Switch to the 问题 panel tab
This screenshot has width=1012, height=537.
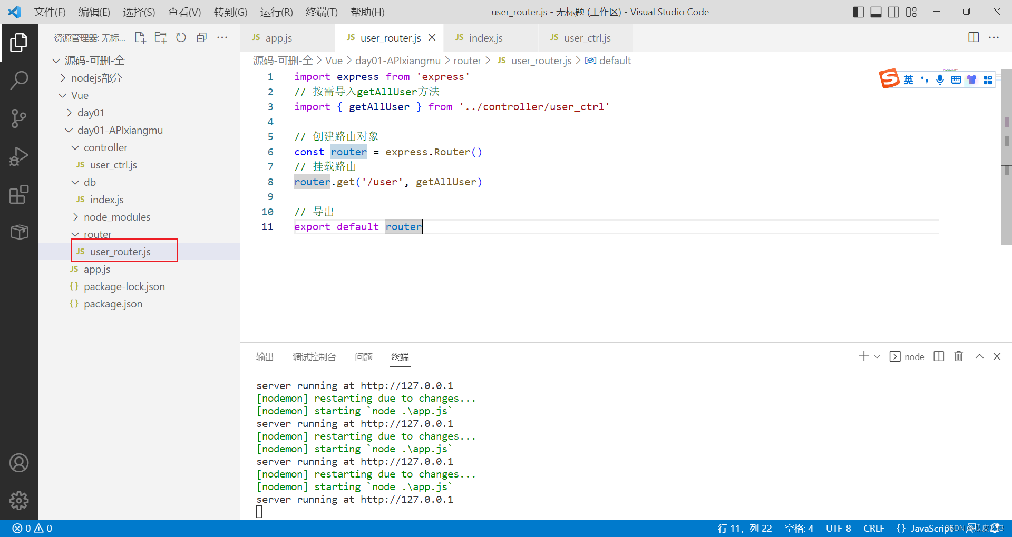click(364, 357)
